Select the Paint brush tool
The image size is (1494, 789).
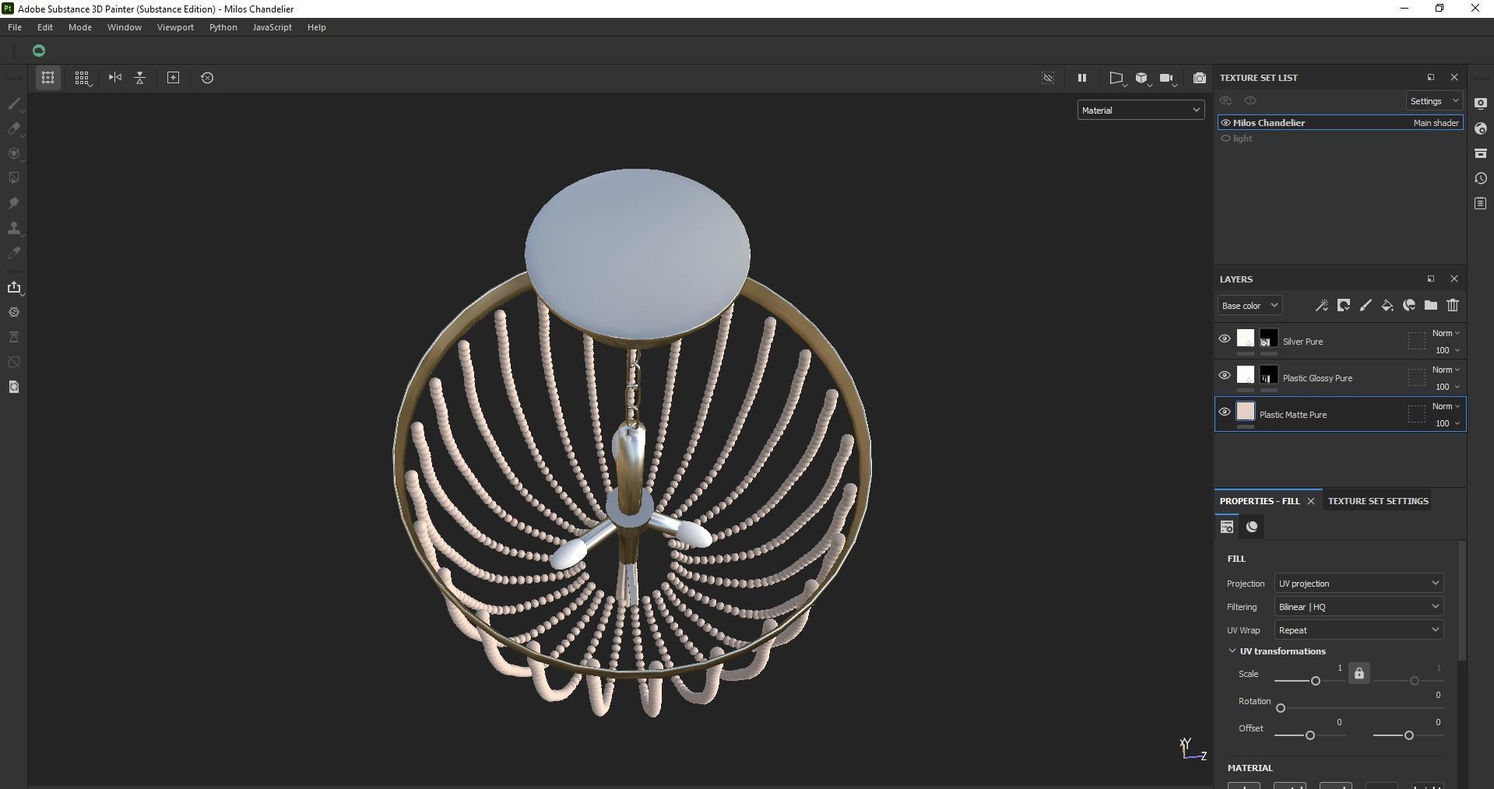tap(14, 103)
